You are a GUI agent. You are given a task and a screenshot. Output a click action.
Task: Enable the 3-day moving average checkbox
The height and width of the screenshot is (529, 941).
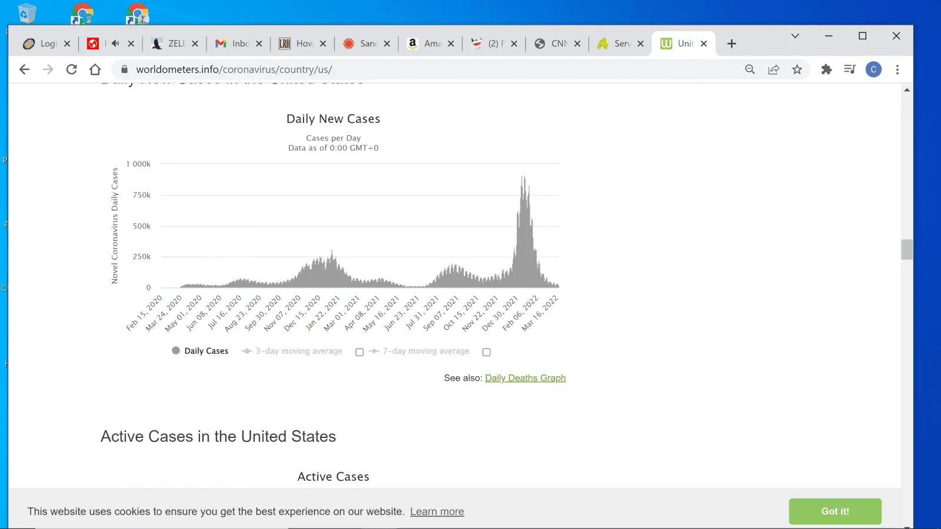(359, 352)
